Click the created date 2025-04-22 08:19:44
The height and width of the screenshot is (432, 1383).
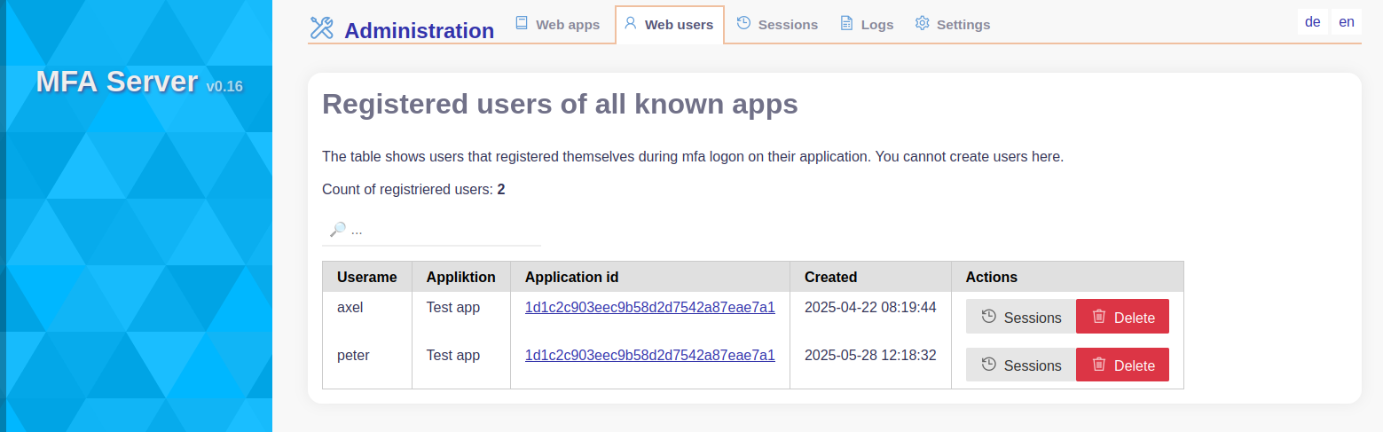click(x=870, y=308)
